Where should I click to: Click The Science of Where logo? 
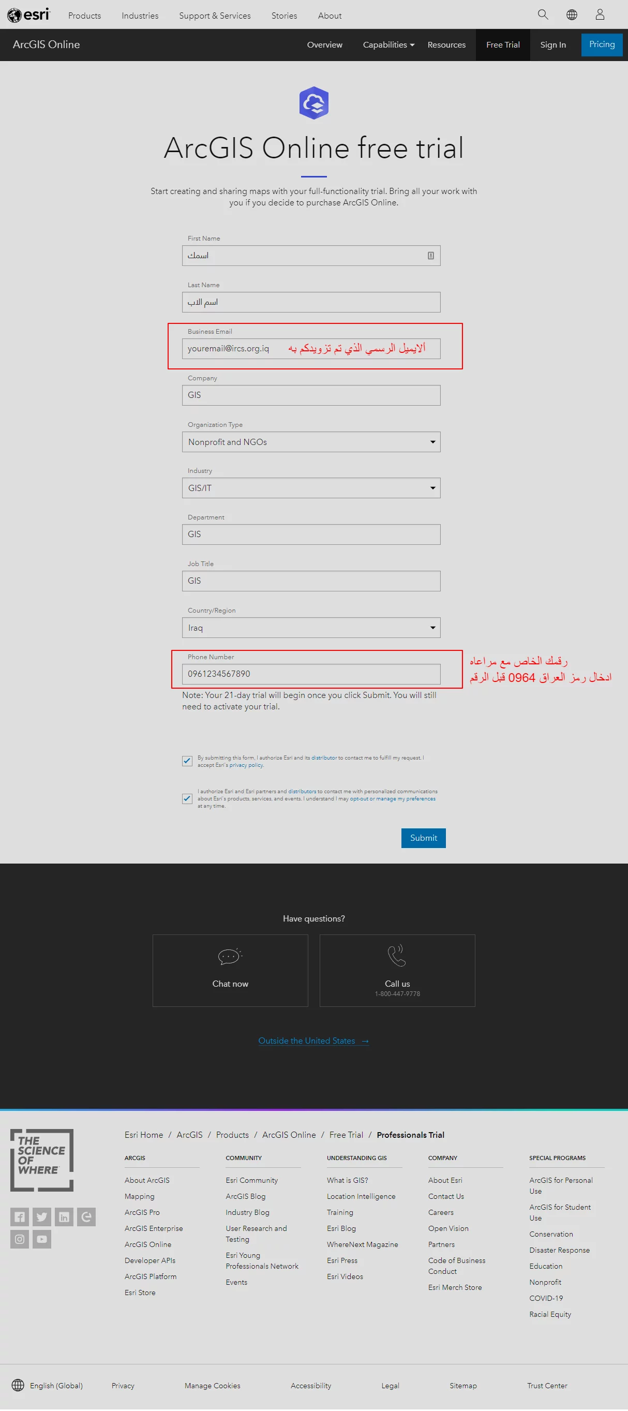click(41, 1161)
